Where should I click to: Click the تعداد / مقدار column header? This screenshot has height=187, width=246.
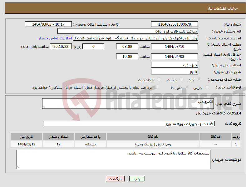click(58, 137)
